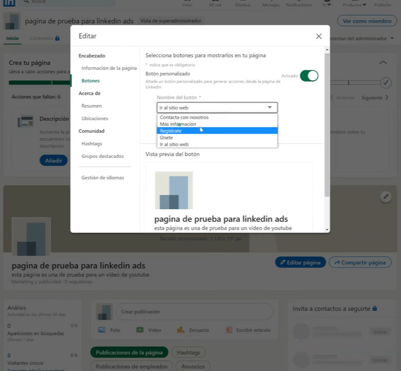Open the 'Resumen' section

(x=92, y=106)
